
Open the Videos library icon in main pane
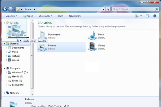(x=92, y=47)
